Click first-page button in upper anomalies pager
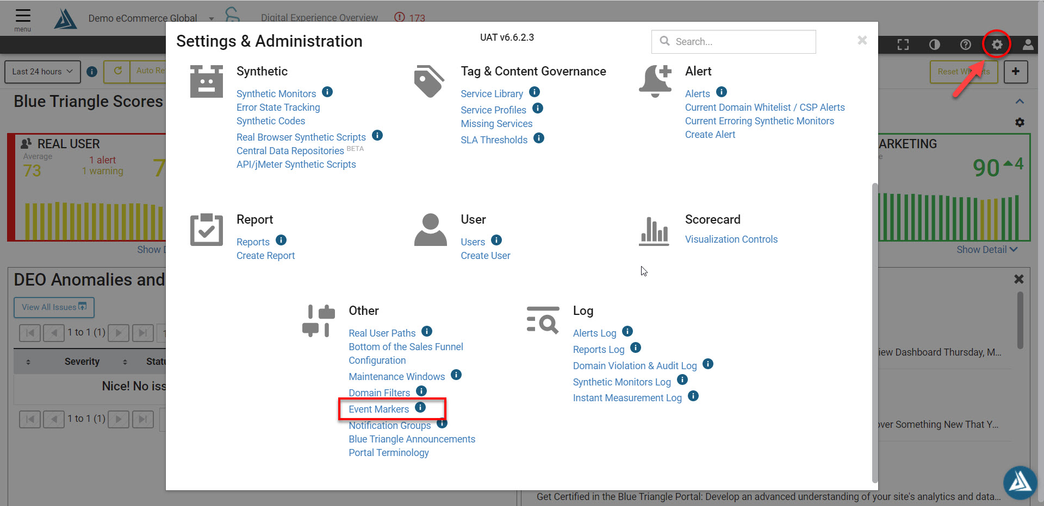 click(x=30, y=332)
